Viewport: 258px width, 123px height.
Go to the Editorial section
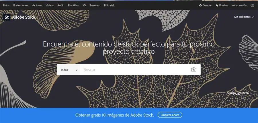tap(109, 5)
